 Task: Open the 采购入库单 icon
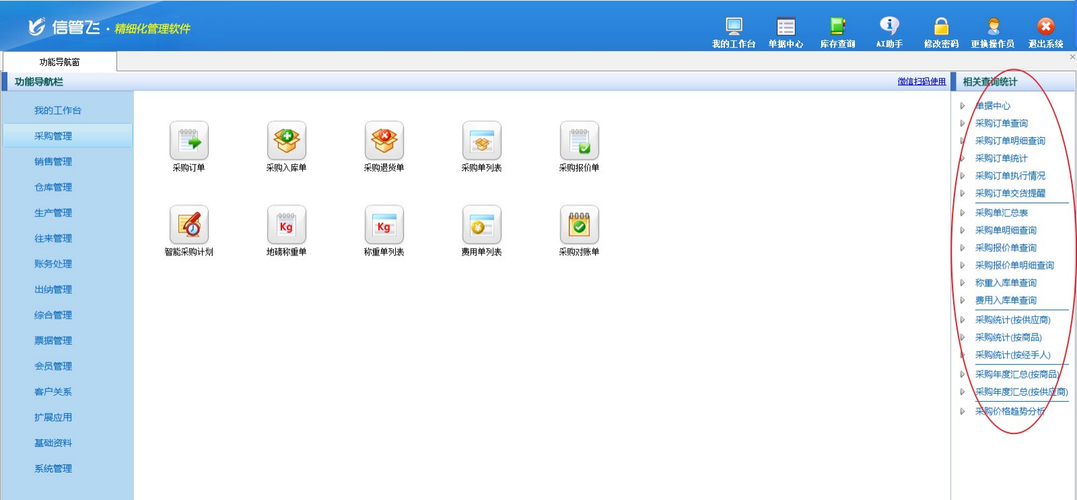click(x=286, y=140)
